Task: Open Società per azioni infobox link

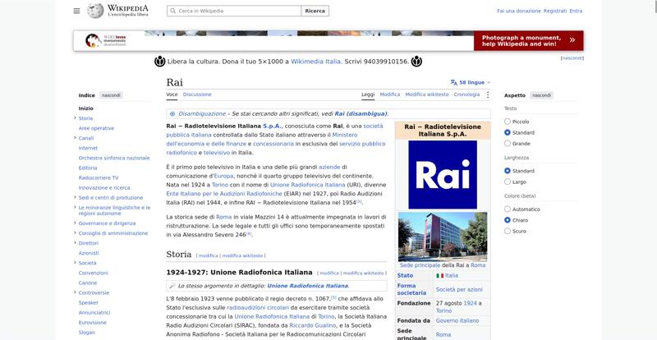Action: [x=459, y=289]
